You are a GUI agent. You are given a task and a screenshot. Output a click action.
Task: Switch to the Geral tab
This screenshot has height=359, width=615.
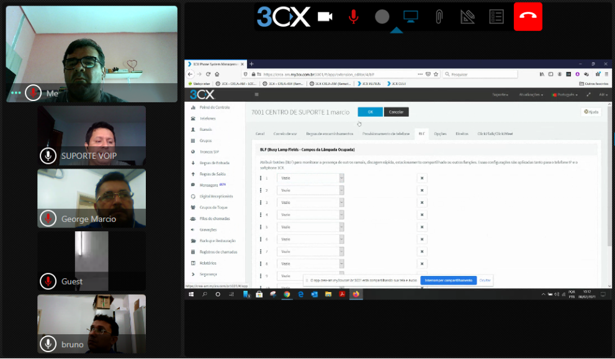[260, 134]
